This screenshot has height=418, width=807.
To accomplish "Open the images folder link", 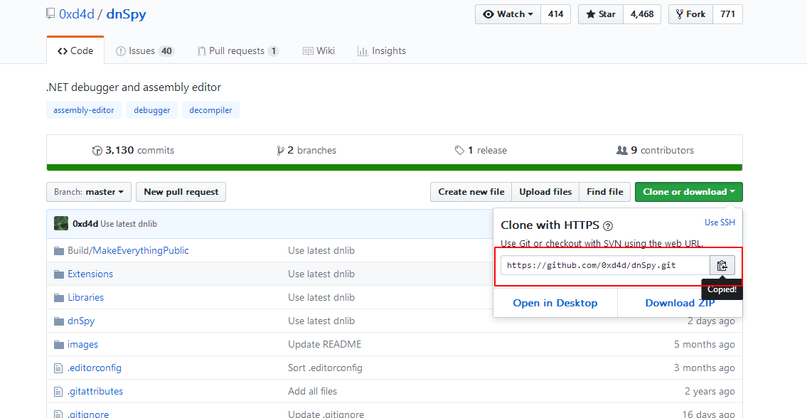I will tap(82, 344).
